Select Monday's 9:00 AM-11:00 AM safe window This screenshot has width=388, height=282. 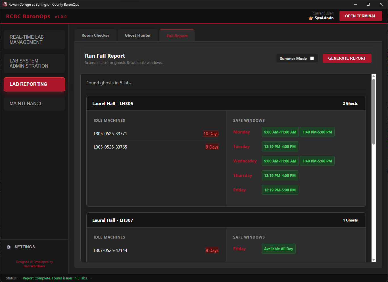point(280,132)
